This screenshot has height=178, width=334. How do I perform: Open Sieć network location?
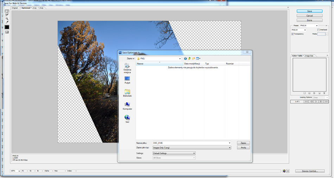[127, 119]
